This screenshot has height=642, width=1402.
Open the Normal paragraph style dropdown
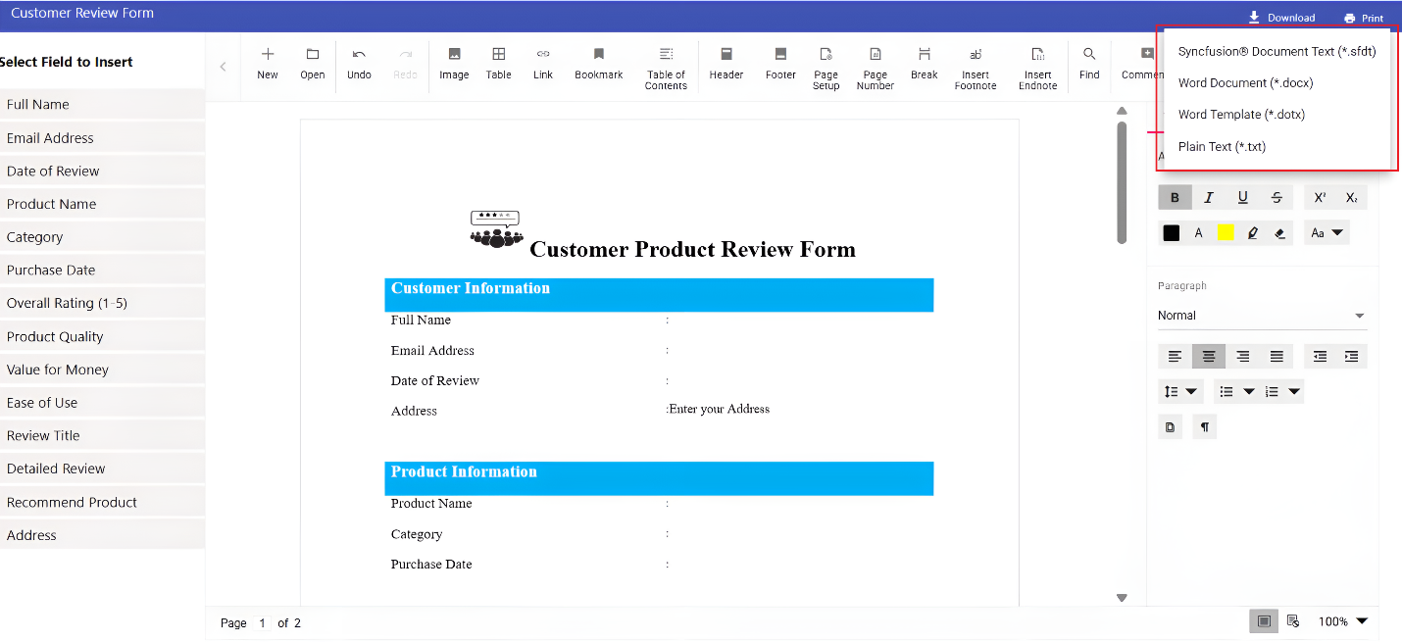[x=1262, y=316]
